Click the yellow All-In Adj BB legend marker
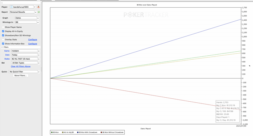The height and width of the screenshot is (136, 253). click(63, 132)
